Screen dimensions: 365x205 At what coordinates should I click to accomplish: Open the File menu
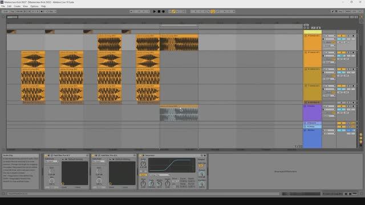[x=3, y=6]
